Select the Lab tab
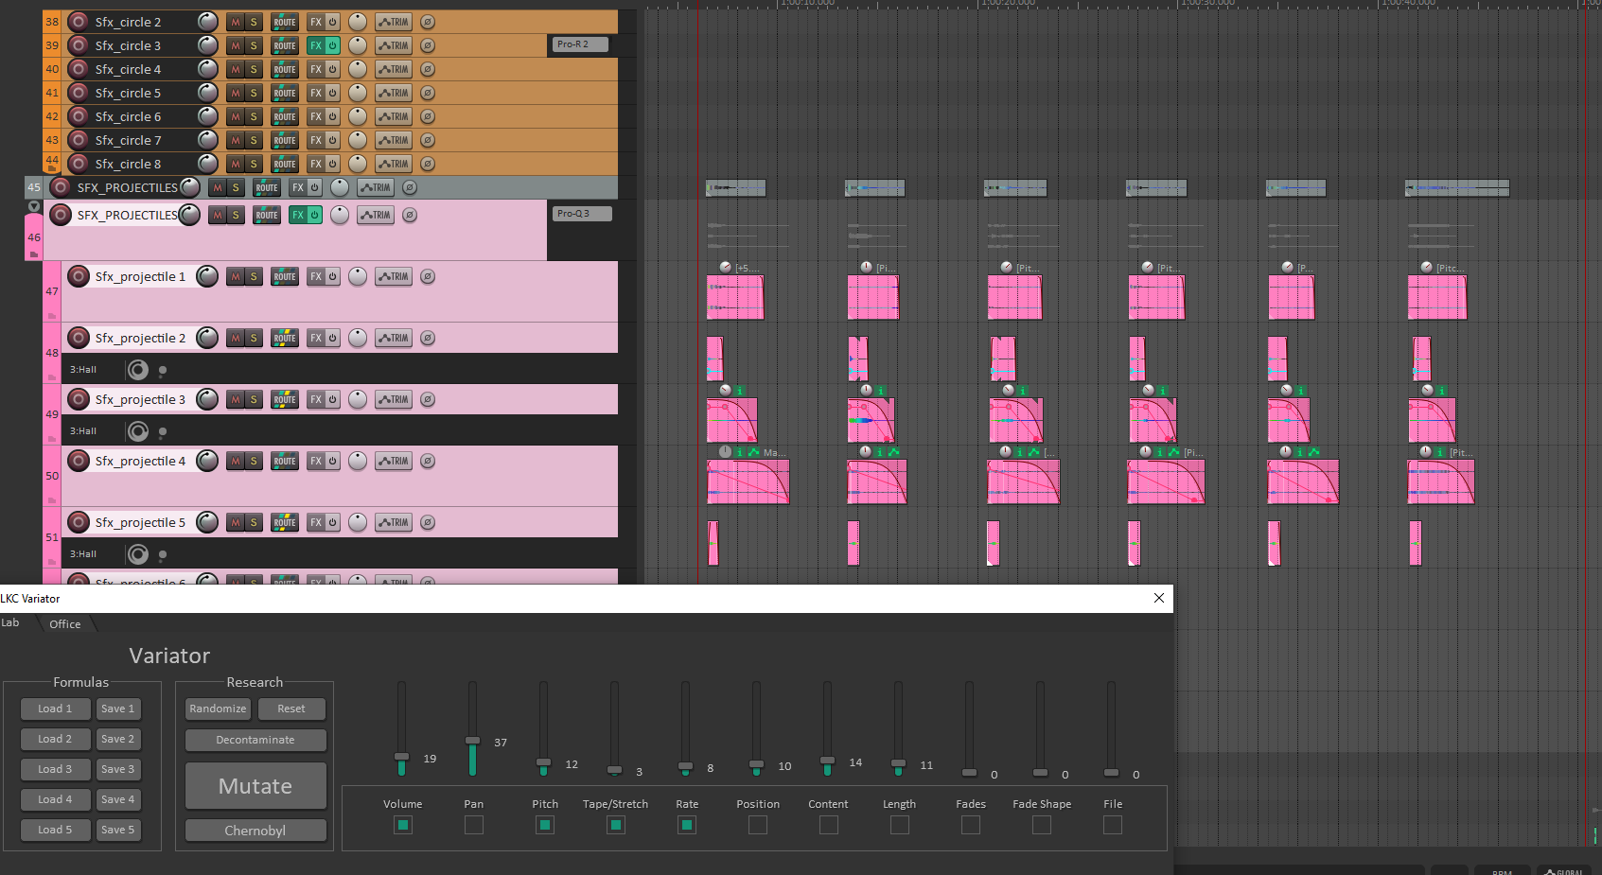This screenshot has height=875, width=1602. [10, 622]
